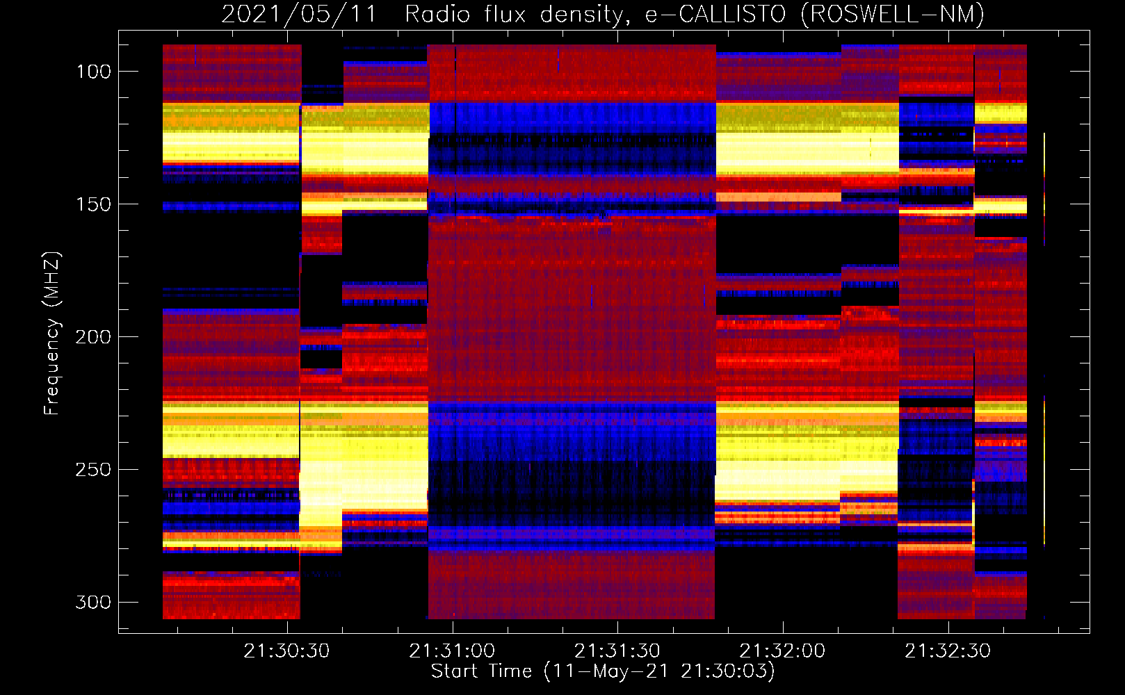Click the 'Start Time (11-May-21 21:30:03)' label
The width and height of the screenshot is (1125, 695).
tap(603, 671)
